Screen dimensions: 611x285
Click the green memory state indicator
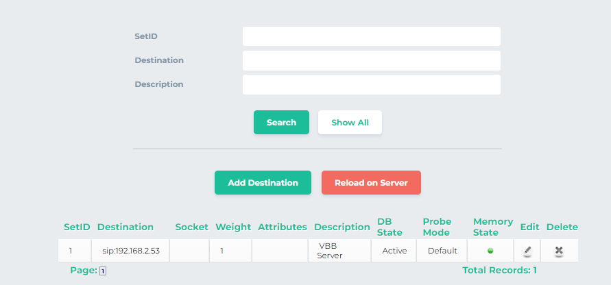pyautogui.click(x=490, y=251)
